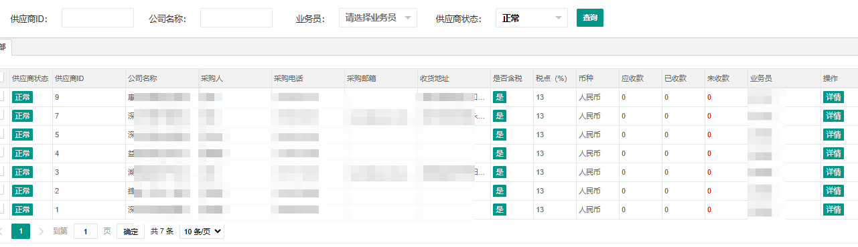Click 是 tax badge in supplier 7 row
Viewport: 858px width, 247px height.
pyautogui.click(x=500, y=116)
